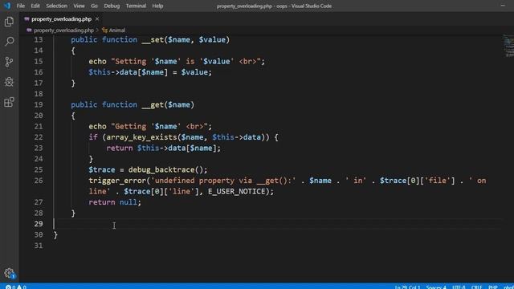Click the Ln 29, Col 1 status entry
This screenshot has height=289, width=514.
[407, 287]
